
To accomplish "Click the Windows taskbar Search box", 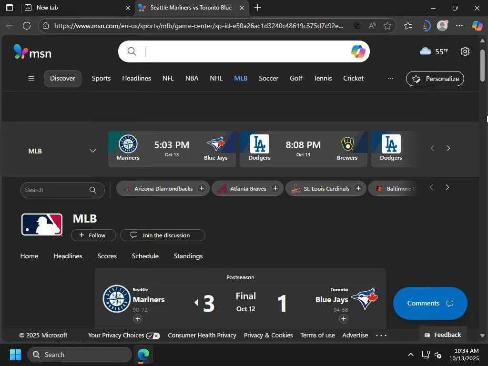I will (x=80, y=355).
